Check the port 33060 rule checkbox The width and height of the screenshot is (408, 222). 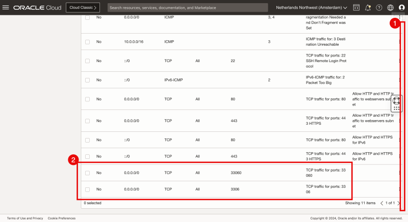(87, 173)
